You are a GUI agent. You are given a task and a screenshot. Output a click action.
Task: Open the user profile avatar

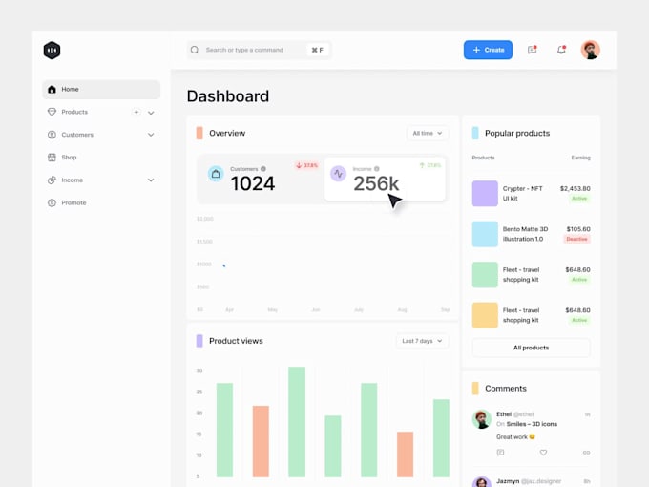590,50
